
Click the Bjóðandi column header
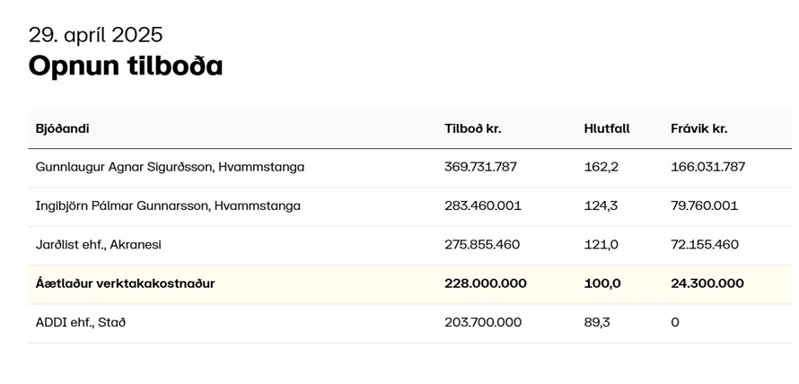[62, 129]
